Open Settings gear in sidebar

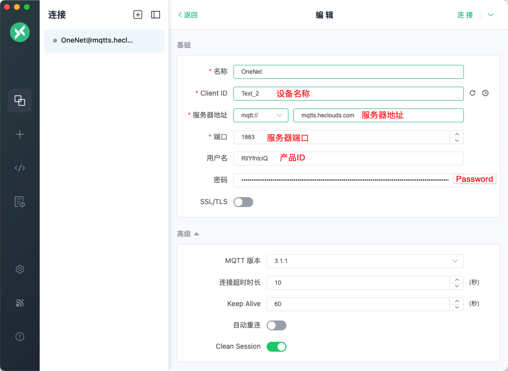click(20, 269)
